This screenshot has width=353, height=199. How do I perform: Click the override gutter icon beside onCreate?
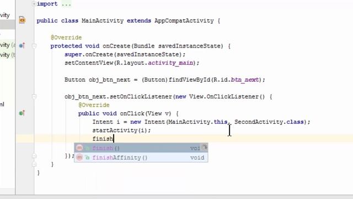coord(22,45)
